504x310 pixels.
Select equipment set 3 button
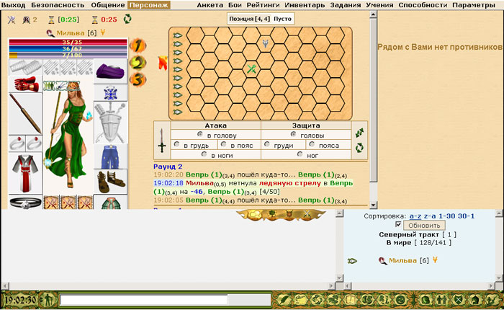[138, 80]
